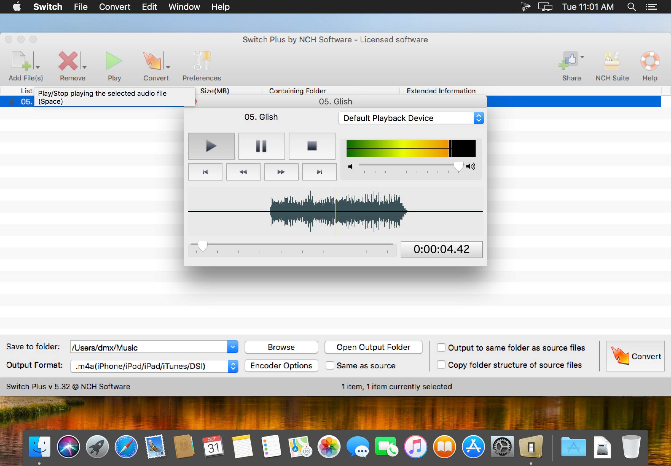Tick Copy folder structure of source files
Screen dimensions: 671x466
[x=441, y=365]
